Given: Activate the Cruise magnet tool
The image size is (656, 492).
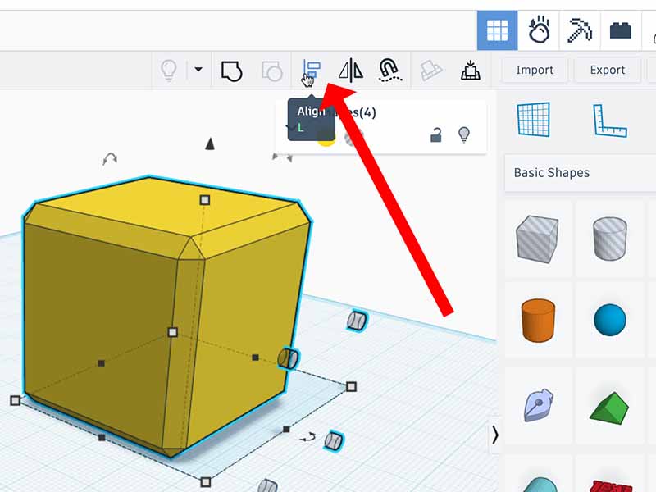Looking at the screenshot, I should click(389, 71).
